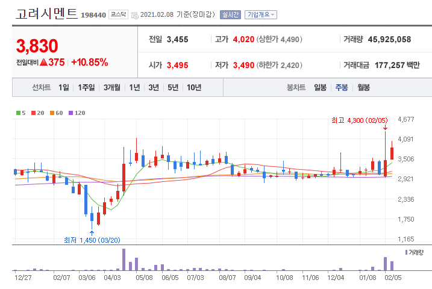Screen dimensions: 432x289
Task: Click the 4,677 price axis label
Action: 406,119
